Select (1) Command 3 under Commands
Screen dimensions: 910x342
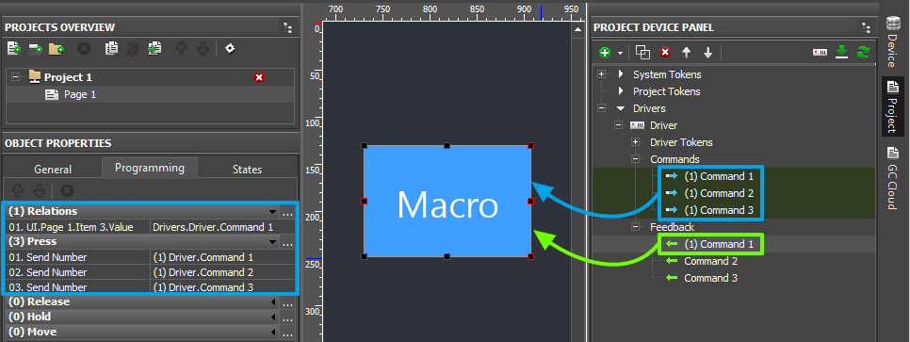pos(719,209)
